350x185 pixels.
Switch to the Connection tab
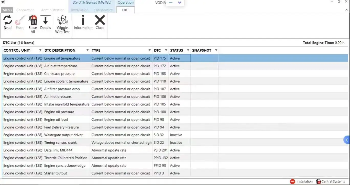pyautogui.click(x=25, y=10)
